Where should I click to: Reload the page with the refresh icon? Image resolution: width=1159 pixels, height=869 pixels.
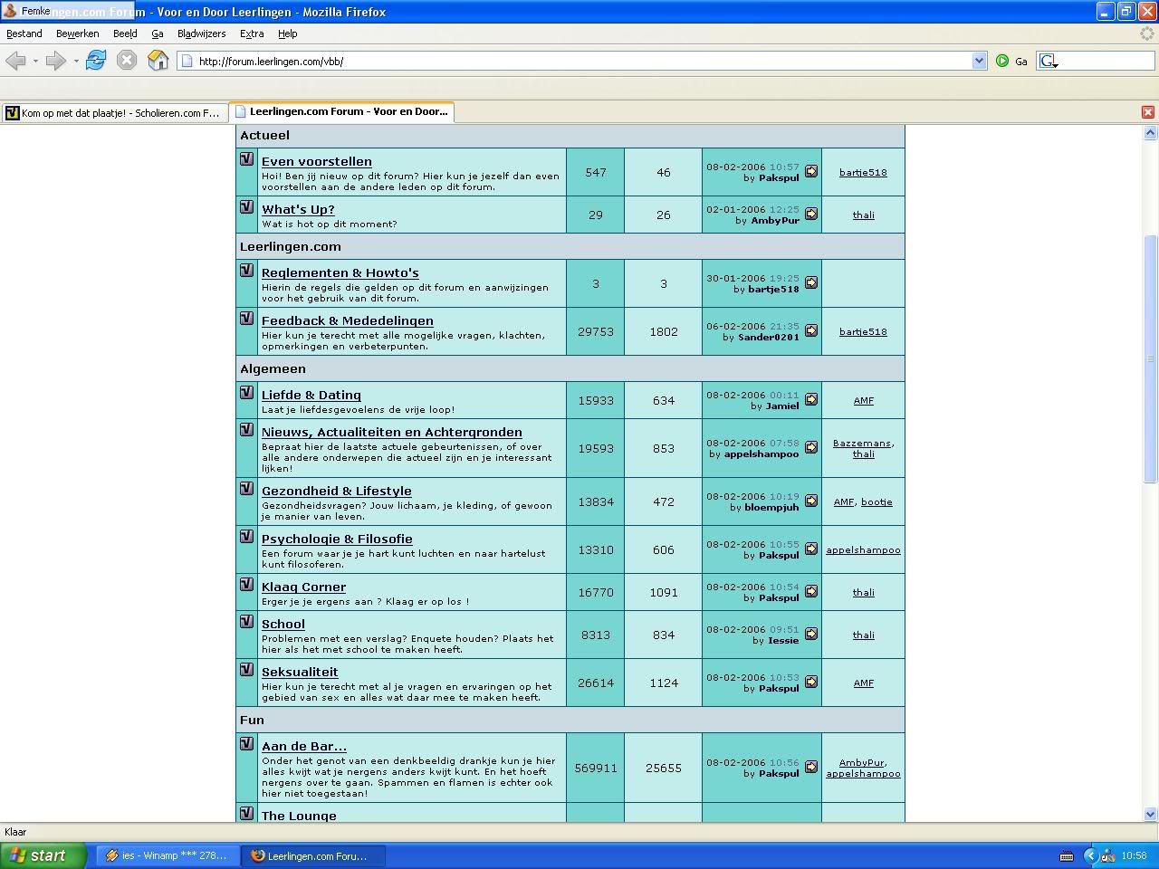pyautogui.click(x=96, y=61)
